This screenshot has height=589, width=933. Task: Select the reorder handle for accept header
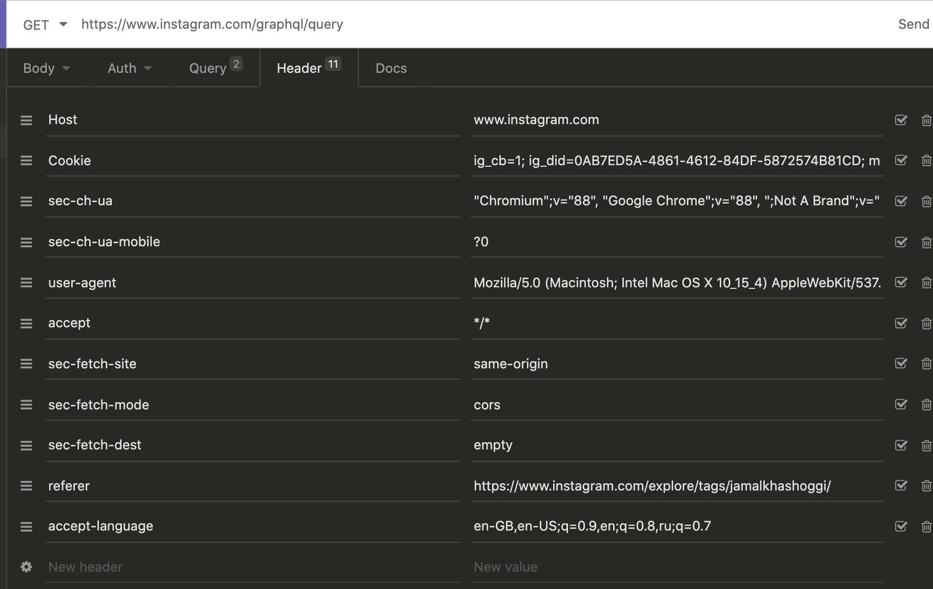click(26, 323)
